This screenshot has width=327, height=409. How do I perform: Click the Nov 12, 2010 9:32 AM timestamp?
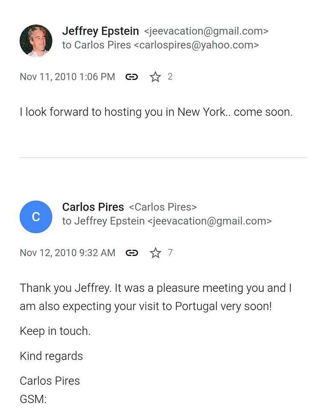67,253
